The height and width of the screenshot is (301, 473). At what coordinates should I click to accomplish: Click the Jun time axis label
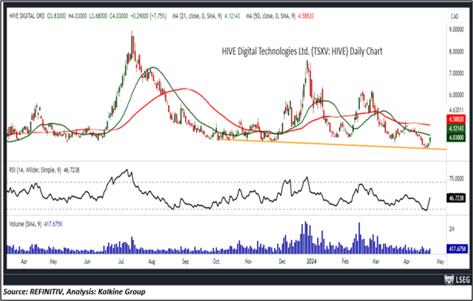[x=87, y=261]
